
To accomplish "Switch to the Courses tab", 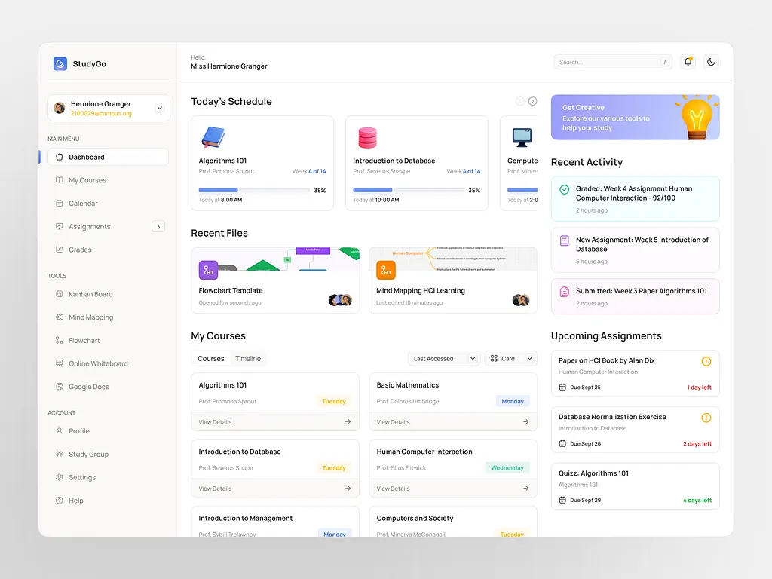I will click(x=211, y=358).
